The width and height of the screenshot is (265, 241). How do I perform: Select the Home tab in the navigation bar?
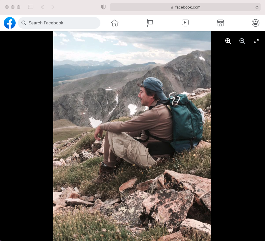coord(115,23)
